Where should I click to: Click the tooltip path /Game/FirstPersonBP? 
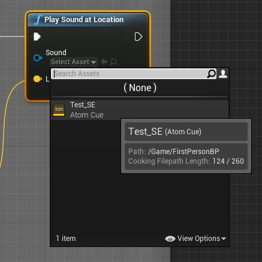[x=183, y=152]
